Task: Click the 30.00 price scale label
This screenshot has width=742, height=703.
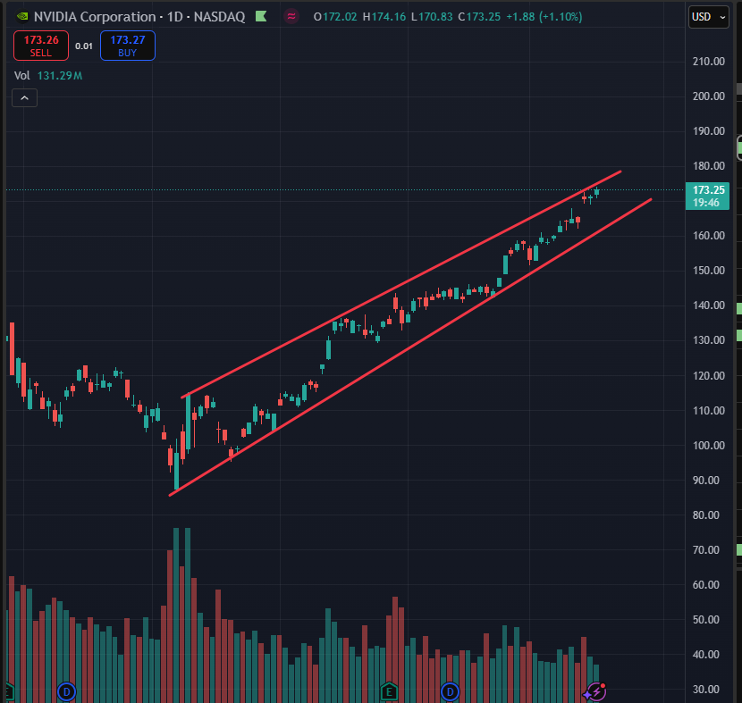Action: coord(706,690)
